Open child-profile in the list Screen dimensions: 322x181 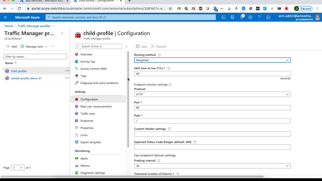(x=19, y=71)
